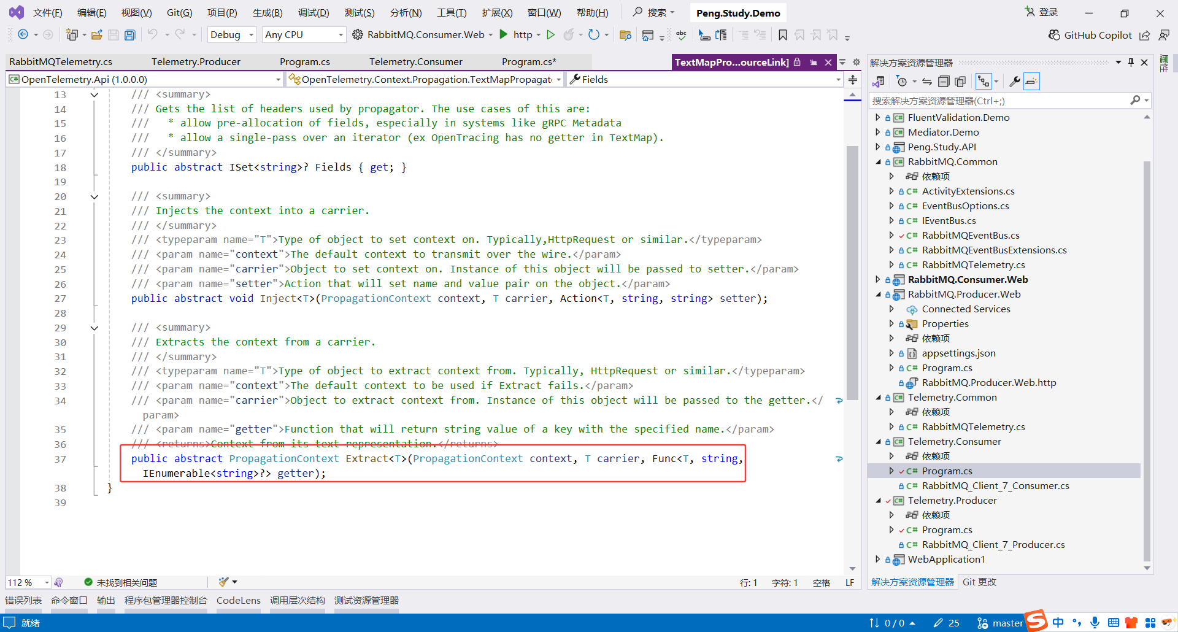Click the 登录 sign-in button
Screen dimensions: 1178x632
(x=1042, y=12)
